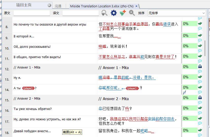The image size is (210, 137).
Task: Select row number 10
Action: tap(7, 48)
